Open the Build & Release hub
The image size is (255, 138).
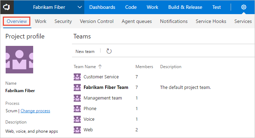[185, 7]
